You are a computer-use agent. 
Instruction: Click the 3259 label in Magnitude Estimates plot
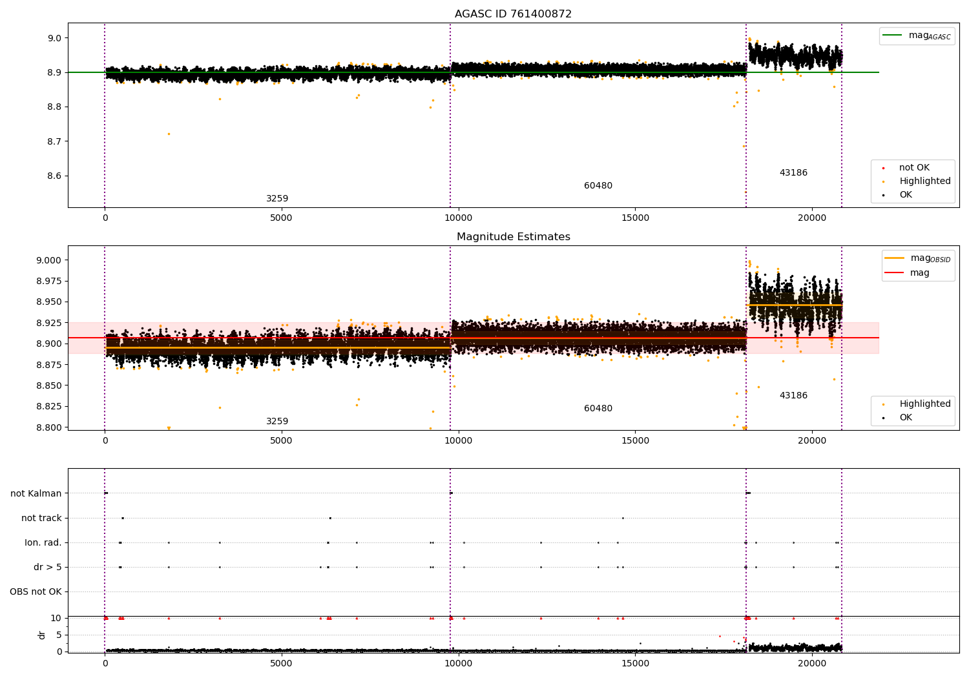(277, 422)
